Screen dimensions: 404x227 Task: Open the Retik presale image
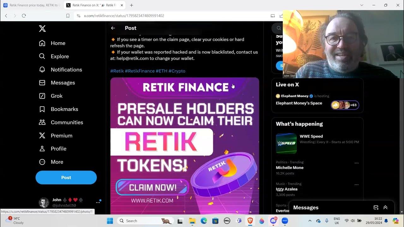click(185, 146)
